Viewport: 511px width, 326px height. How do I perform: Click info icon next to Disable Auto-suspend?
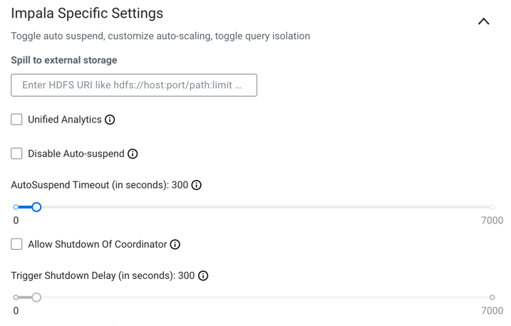pos(133,154)
